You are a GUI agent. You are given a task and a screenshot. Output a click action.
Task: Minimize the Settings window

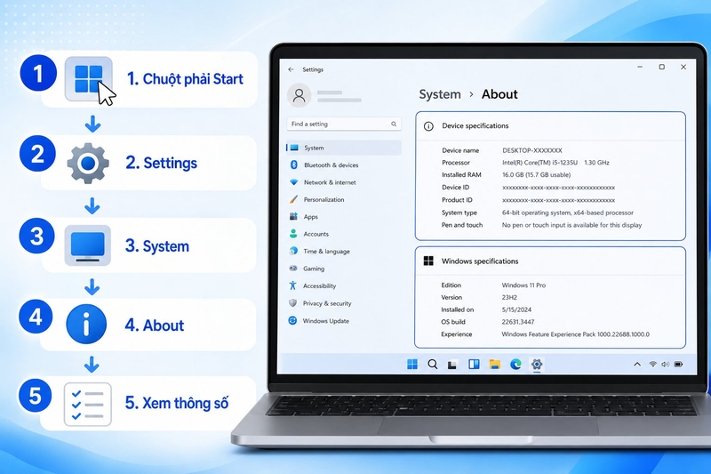(640, 67)
